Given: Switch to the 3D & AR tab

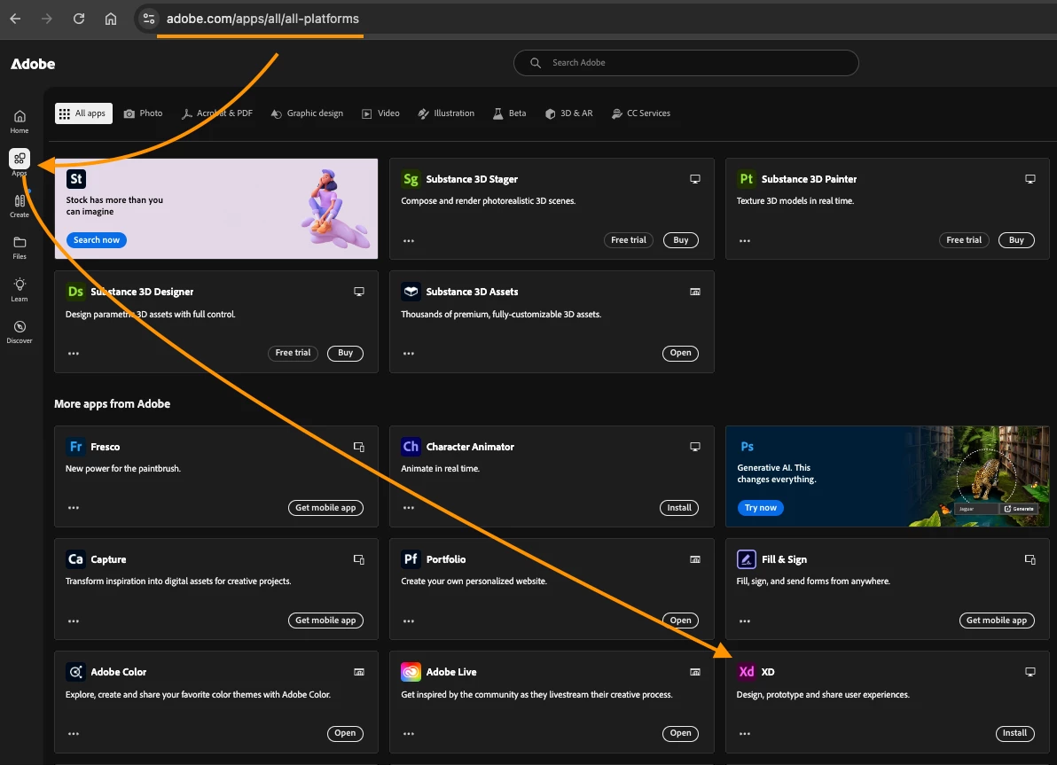Looking at the screenshot, I should [569, 113].
